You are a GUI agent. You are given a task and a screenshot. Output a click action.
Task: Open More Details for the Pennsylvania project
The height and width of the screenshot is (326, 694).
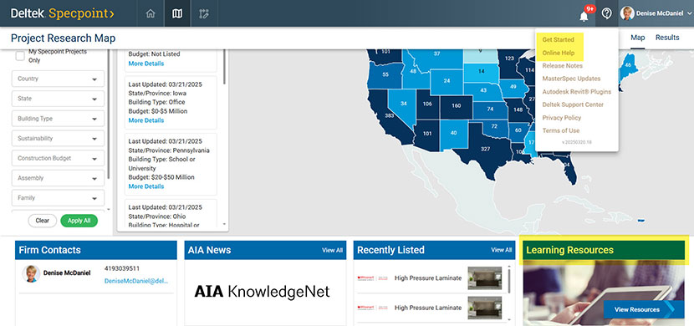tap(146, 186)
